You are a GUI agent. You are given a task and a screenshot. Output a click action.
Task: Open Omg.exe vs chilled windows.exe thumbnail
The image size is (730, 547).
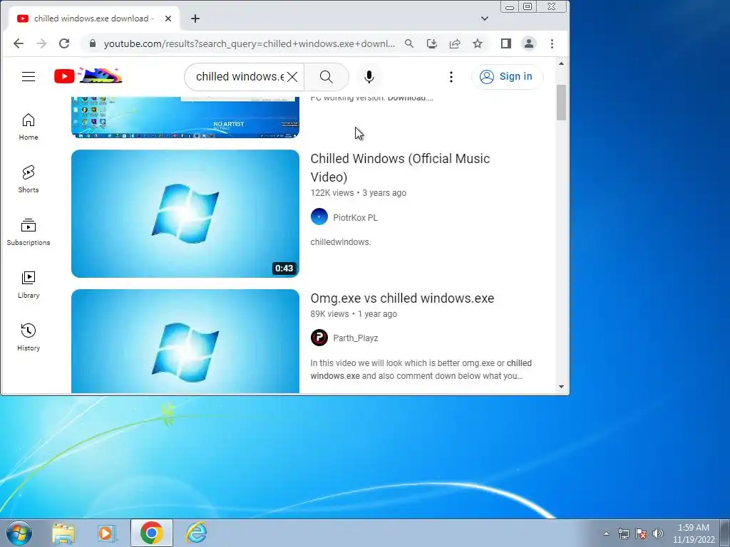pyautogui.click(x=185, y=341)
